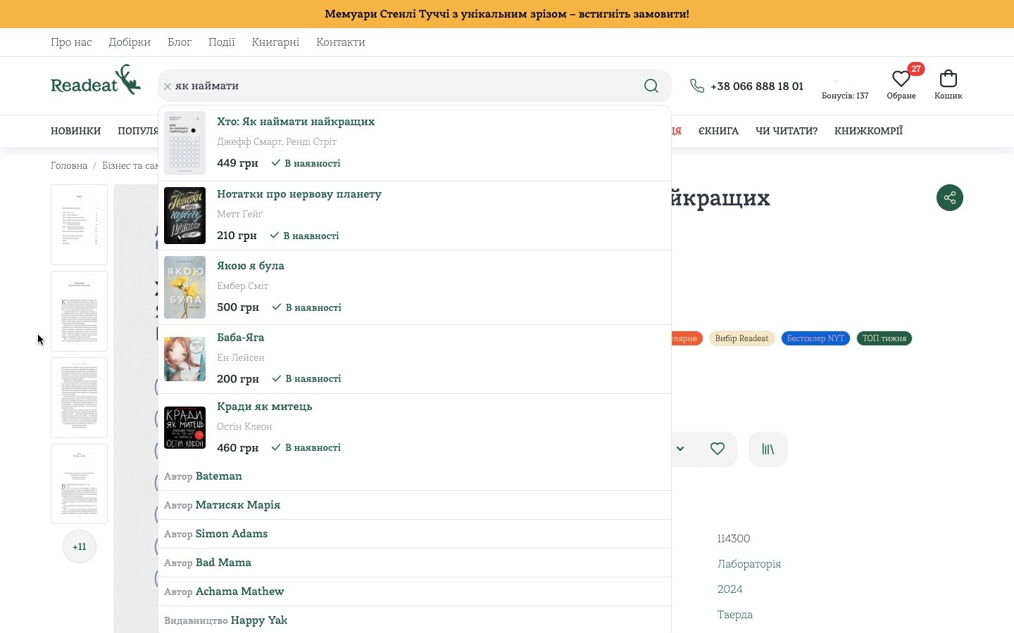Select result Нотатки про нервову планету
1014x633 pixels.
pos(299,194)
